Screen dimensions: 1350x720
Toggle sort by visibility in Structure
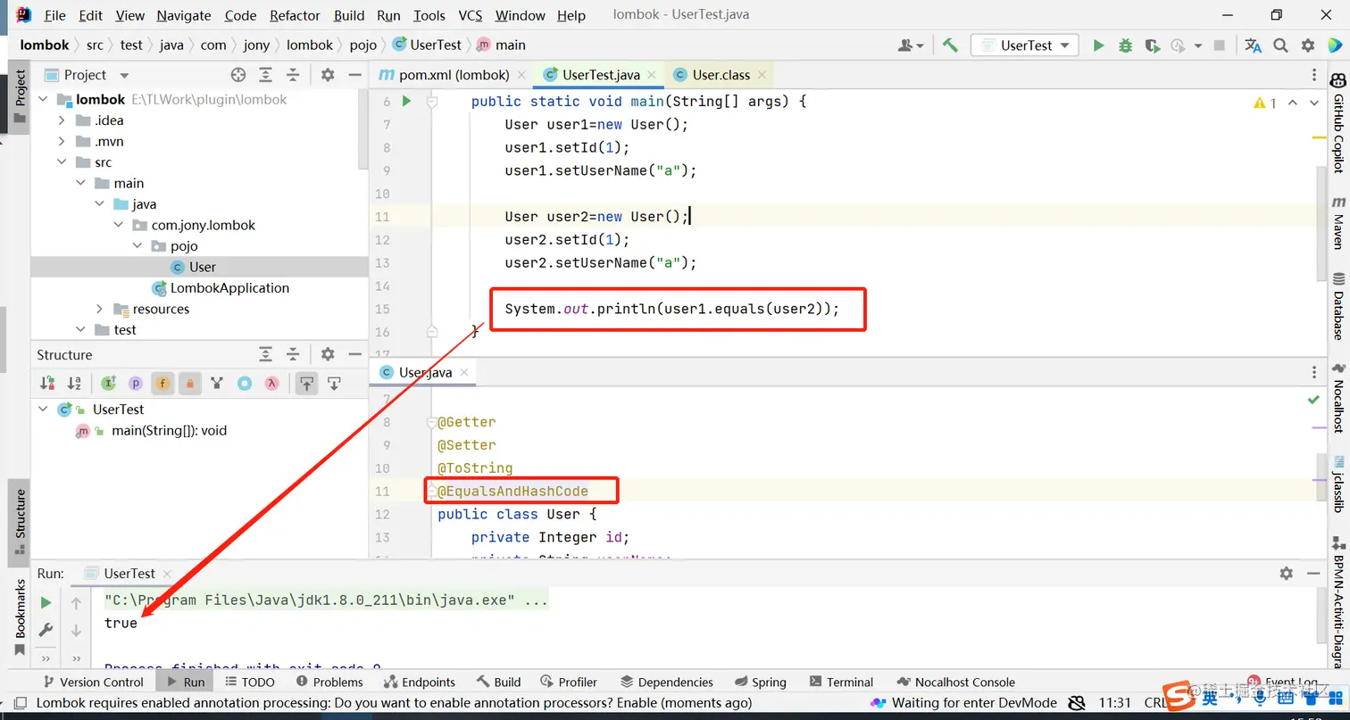pyautogui.click(x=47, y=384)
